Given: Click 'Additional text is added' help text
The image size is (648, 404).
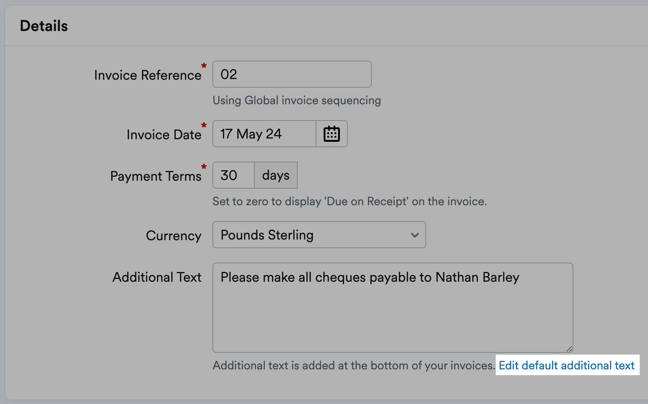Looking at the screenshot, I should point(354,365).
